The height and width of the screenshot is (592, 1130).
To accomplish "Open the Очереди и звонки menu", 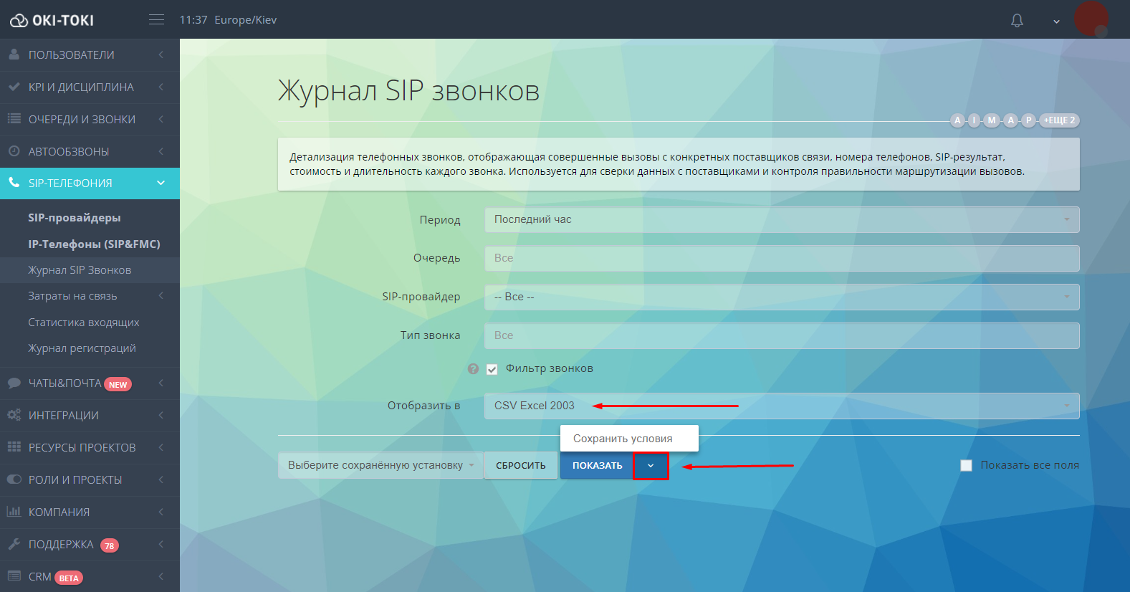I will [90, 119].
